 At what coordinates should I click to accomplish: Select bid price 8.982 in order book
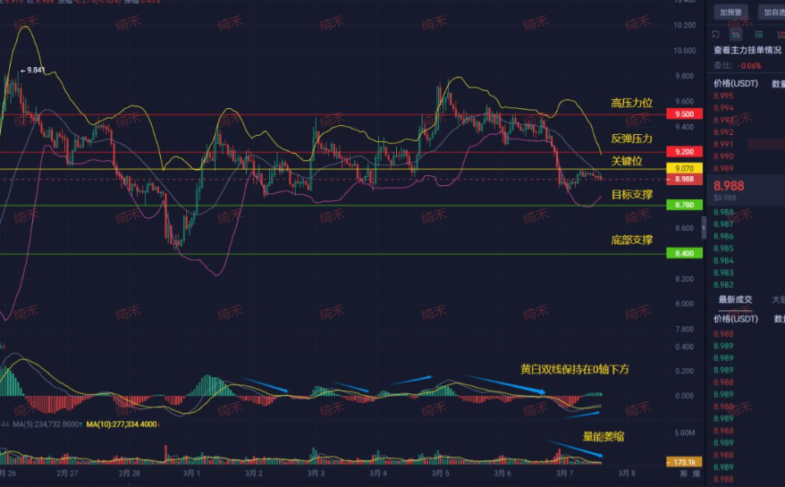[723, 284]
